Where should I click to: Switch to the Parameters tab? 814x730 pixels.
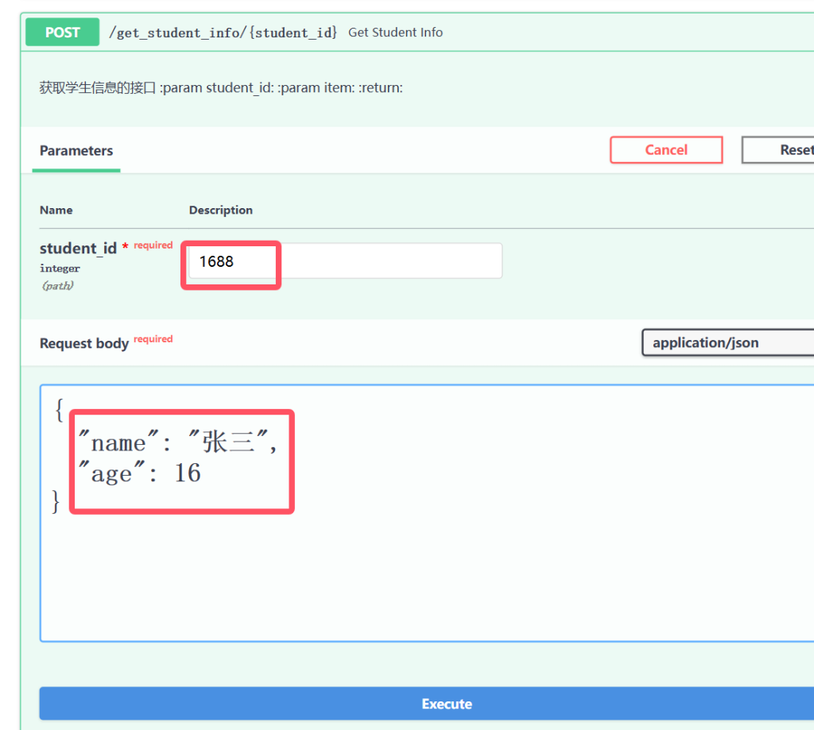click(76, 151)
